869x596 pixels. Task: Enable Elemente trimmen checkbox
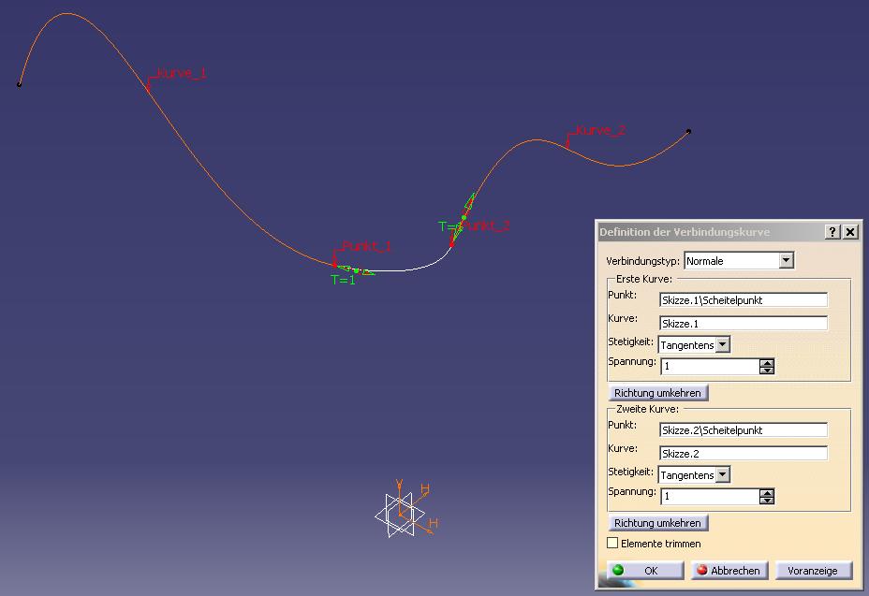612,544
